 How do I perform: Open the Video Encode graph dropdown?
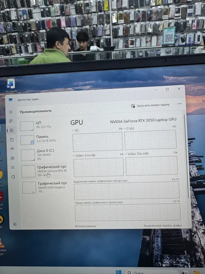click(84, 155)
